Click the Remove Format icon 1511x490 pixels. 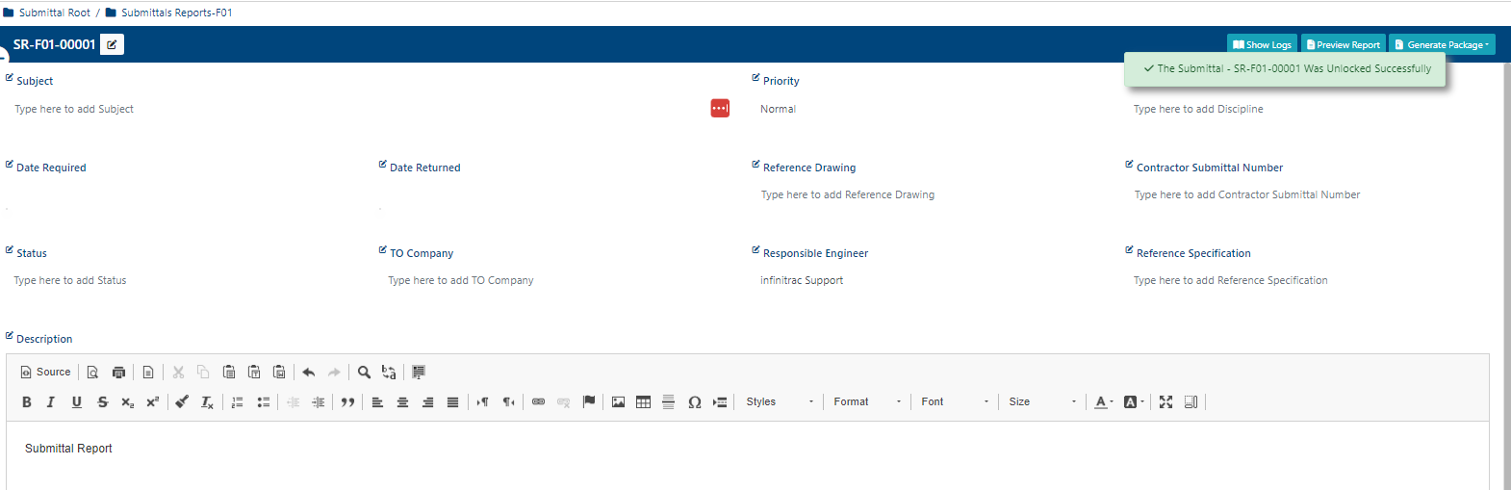tap(207, 402)
